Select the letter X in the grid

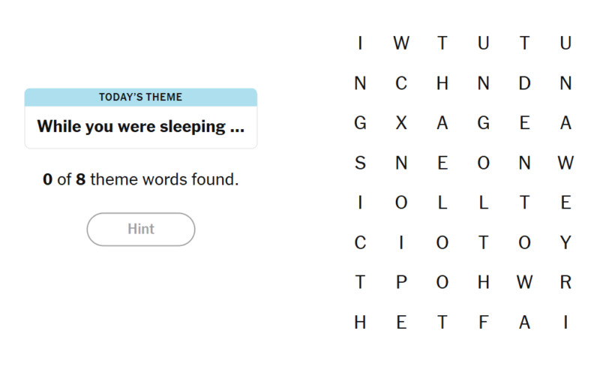click(401, 123)
